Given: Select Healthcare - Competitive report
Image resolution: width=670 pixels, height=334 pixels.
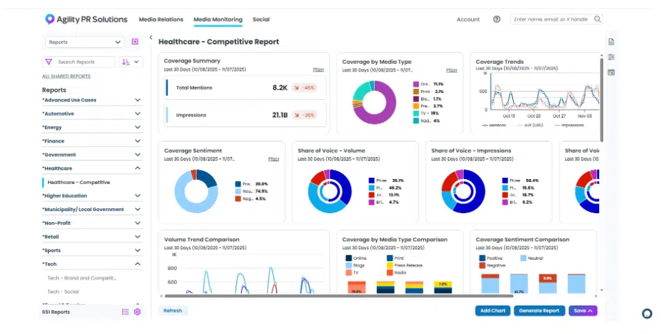Looking at the screenshot, I should [x=79, y=183].
